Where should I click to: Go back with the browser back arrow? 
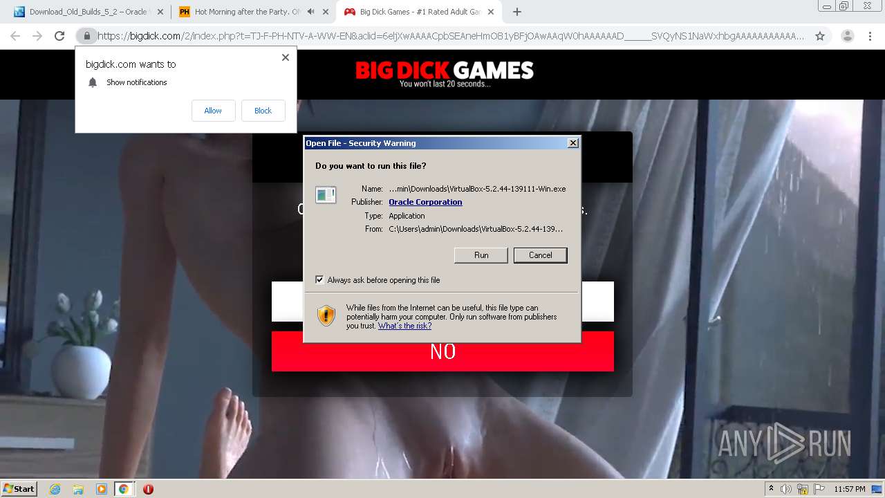coord(15,36)
